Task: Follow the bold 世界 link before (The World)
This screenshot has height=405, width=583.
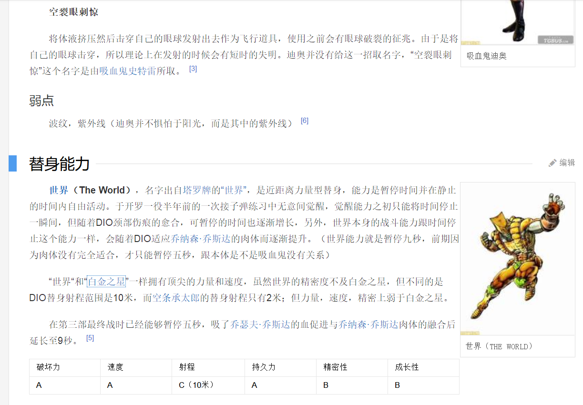Action: [x=59, y=190]
